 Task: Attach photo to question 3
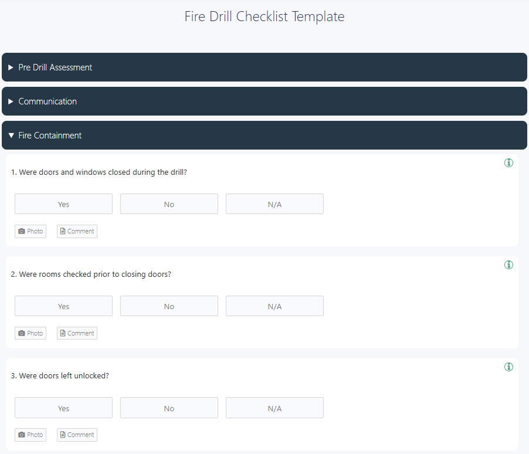(x=30, y=435)
